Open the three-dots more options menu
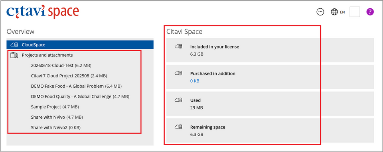 pyautogui.click(x=320, y=12)
